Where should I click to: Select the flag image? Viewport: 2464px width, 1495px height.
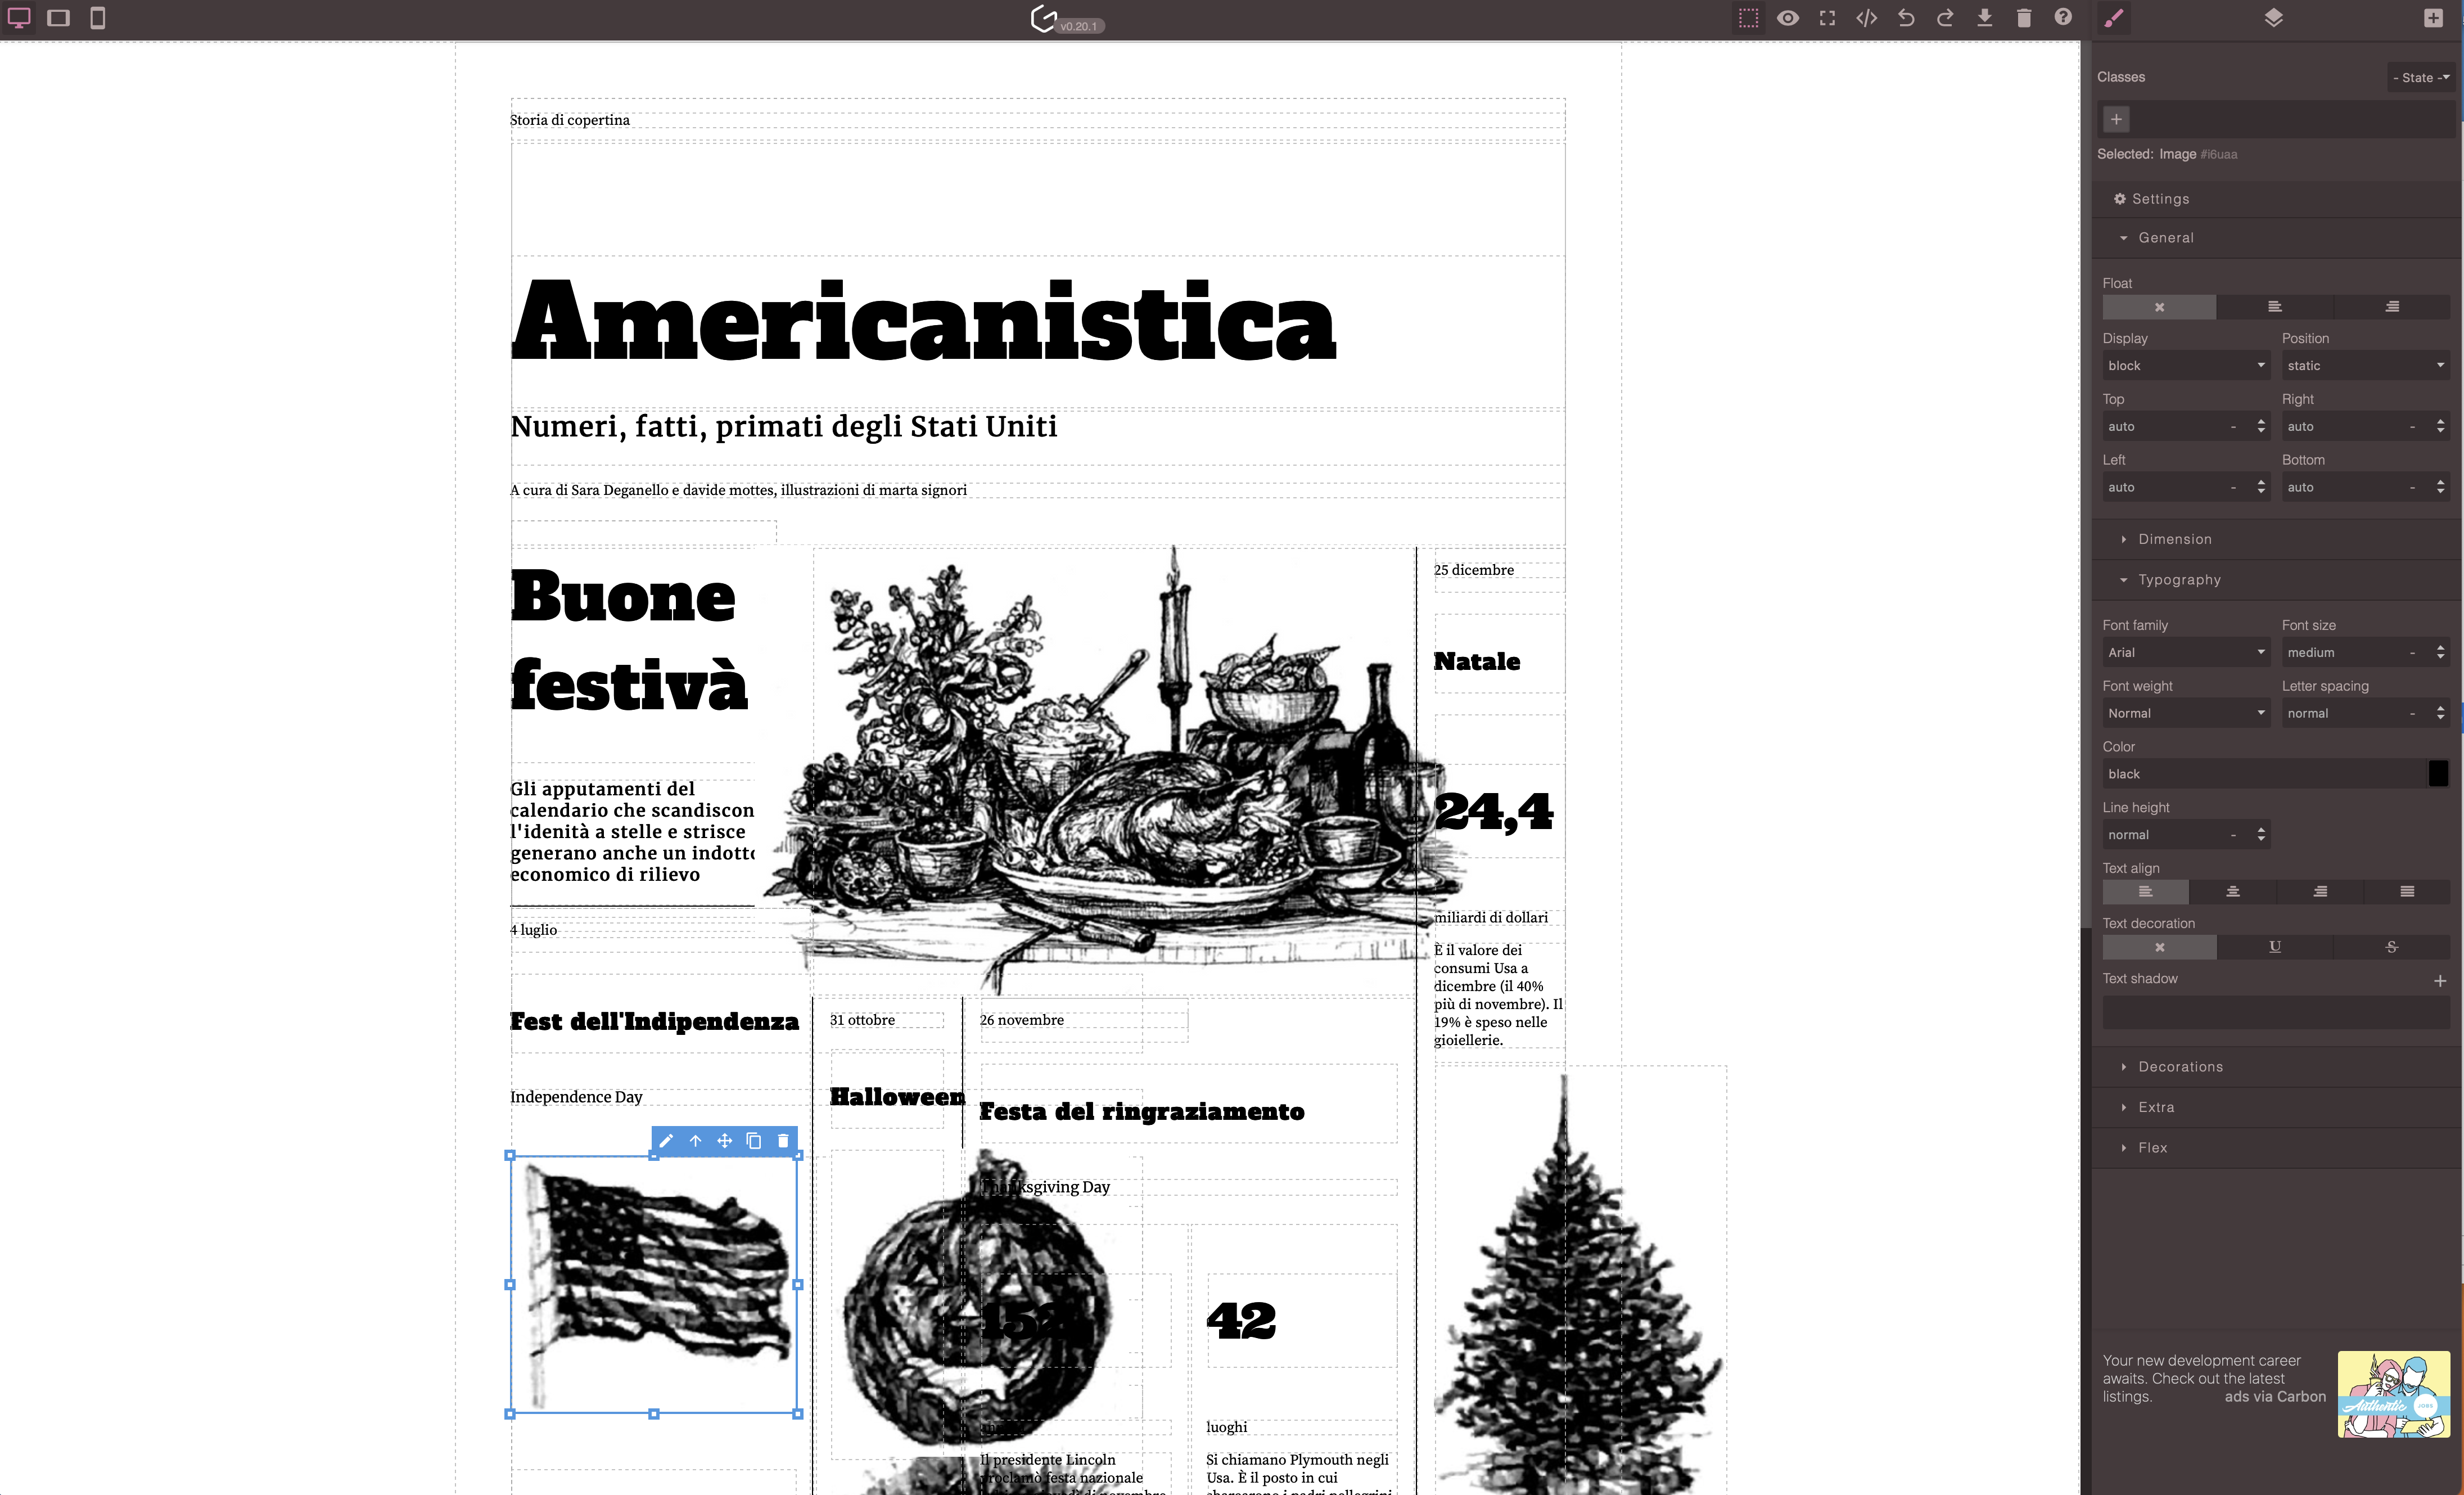coord(654,1285)
